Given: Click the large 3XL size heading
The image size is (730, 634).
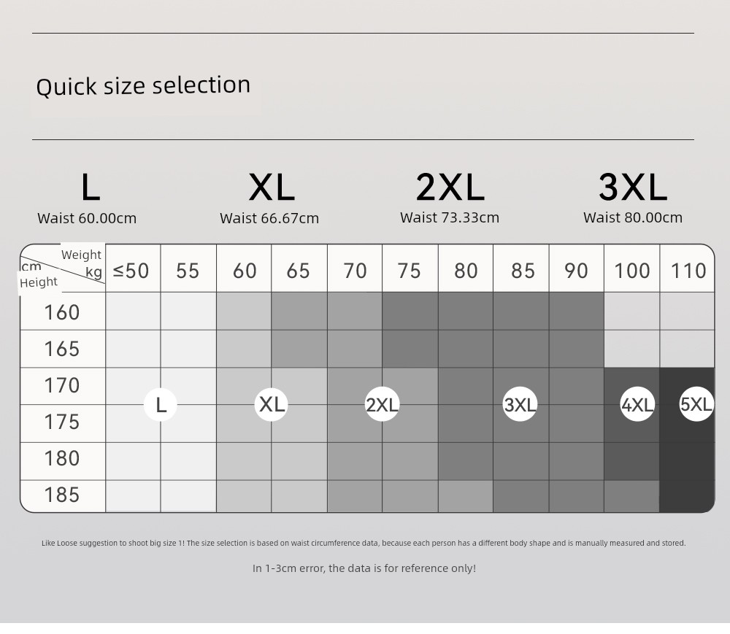Looking at the screenshot, I should pyautogui.click(x=633, y=187).
